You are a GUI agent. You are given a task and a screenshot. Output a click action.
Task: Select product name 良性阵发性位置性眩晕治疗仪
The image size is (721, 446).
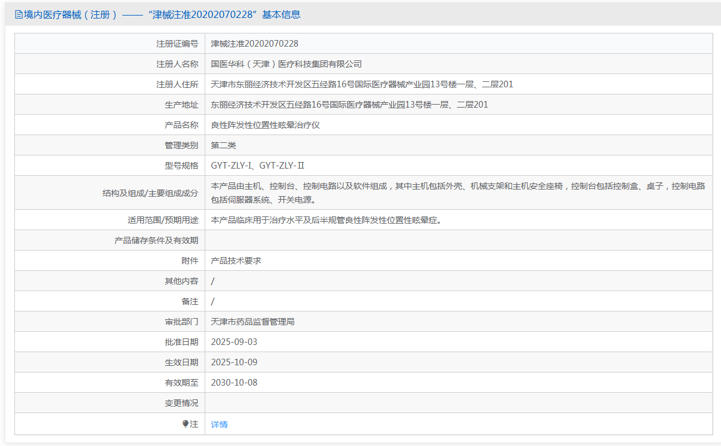pyautogui.click(x=265, y=125)
